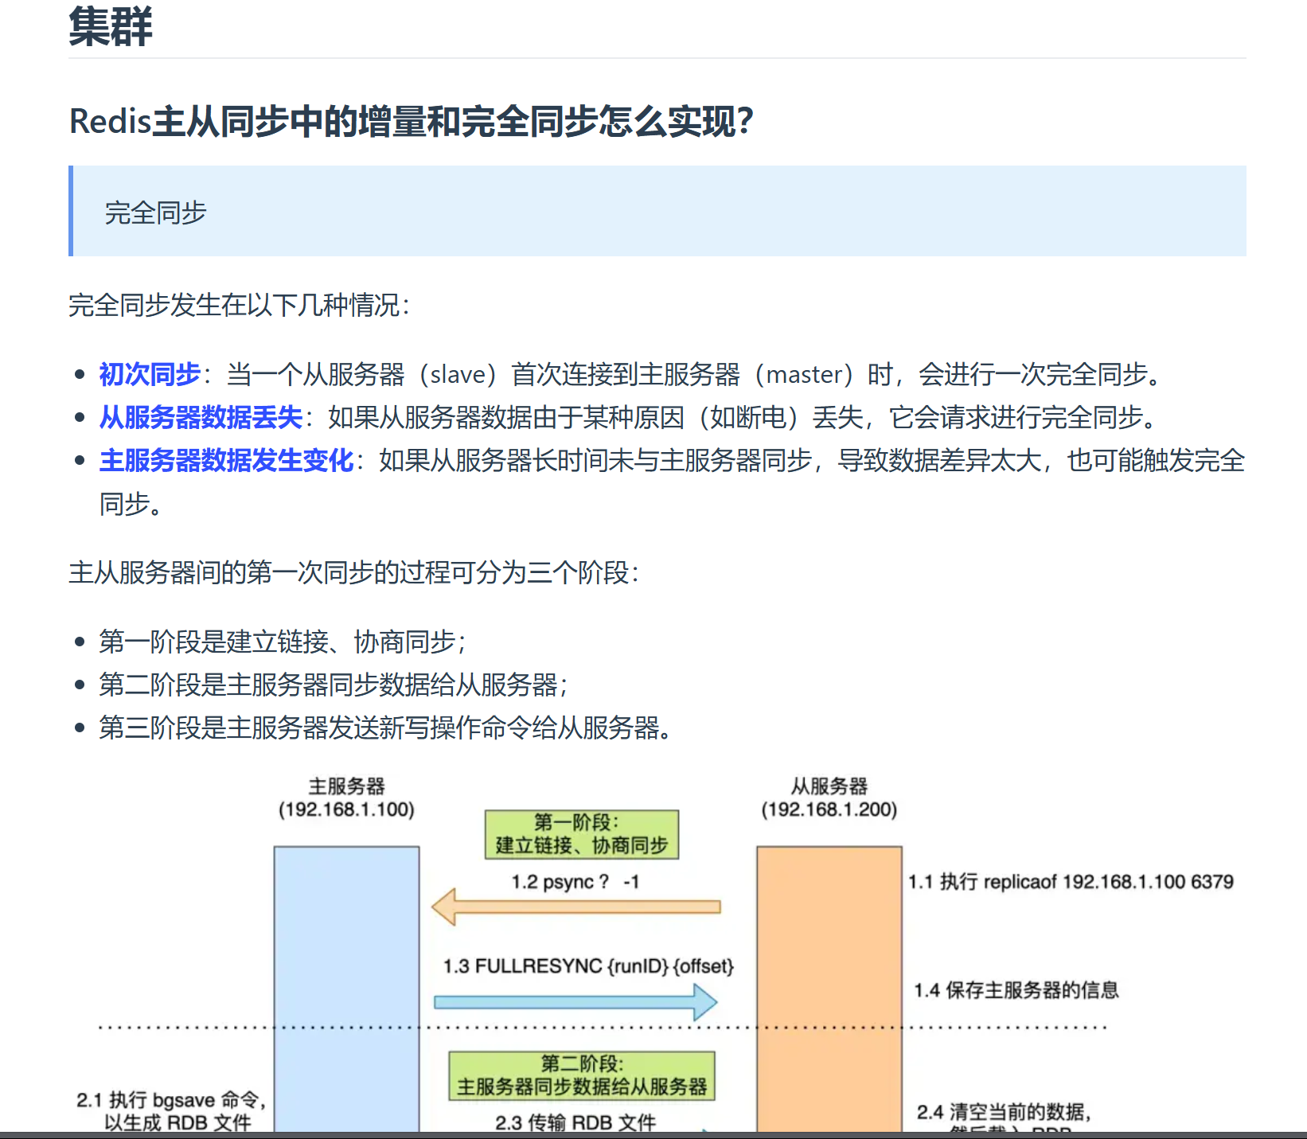Click the 主服务器 box in the diagram

coord(345,987)
